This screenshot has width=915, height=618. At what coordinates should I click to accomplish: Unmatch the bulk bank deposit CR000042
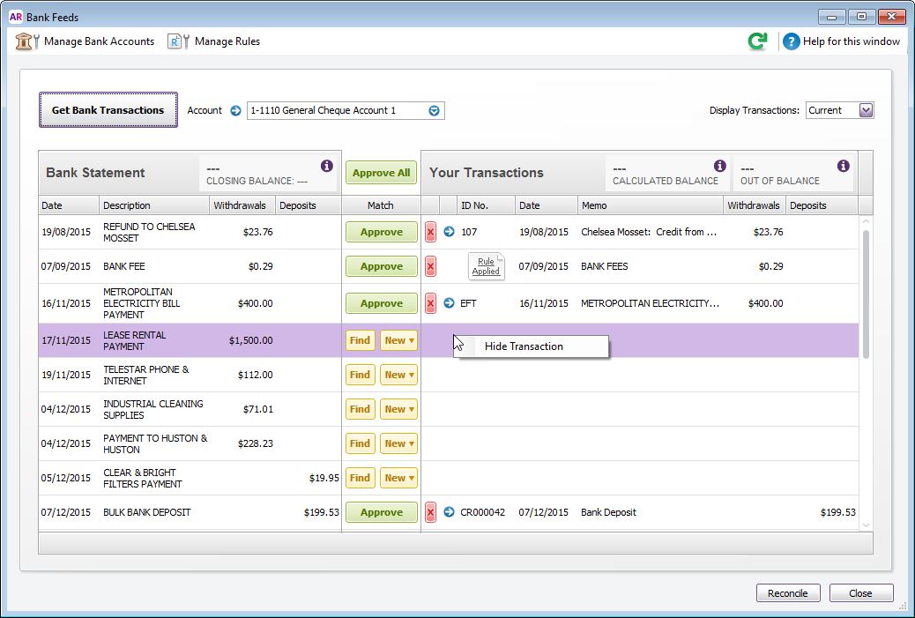point(430,512)
